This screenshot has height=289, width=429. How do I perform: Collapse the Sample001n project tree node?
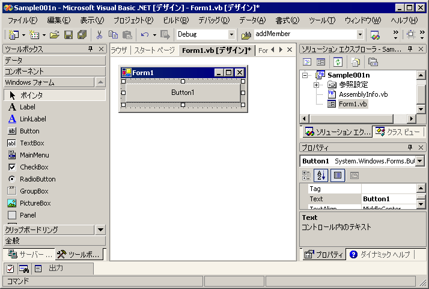point(305,75)
